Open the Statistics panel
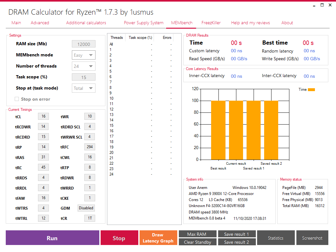Screen dimensions: 336x252 pos(276,238)
